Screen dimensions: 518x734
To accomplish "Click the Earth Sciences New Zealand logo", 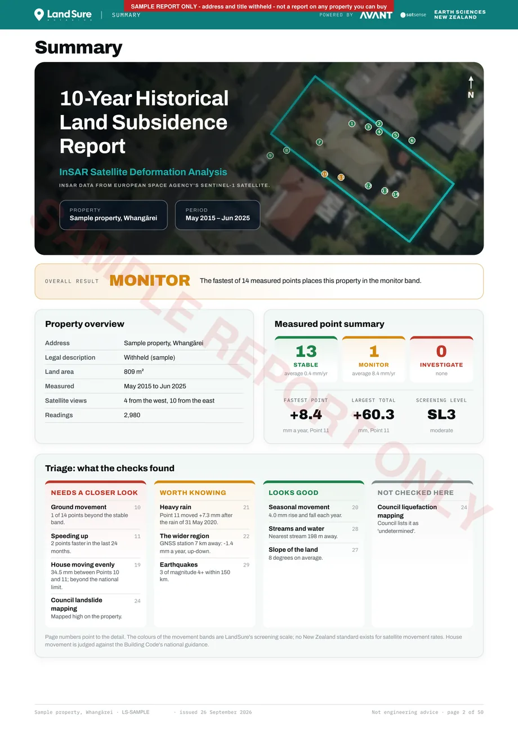I will [459, 15].
